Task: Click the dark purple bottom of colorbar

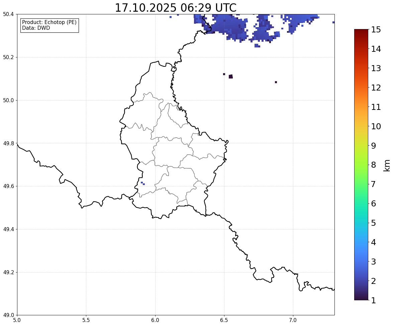Action: point(361,297)
